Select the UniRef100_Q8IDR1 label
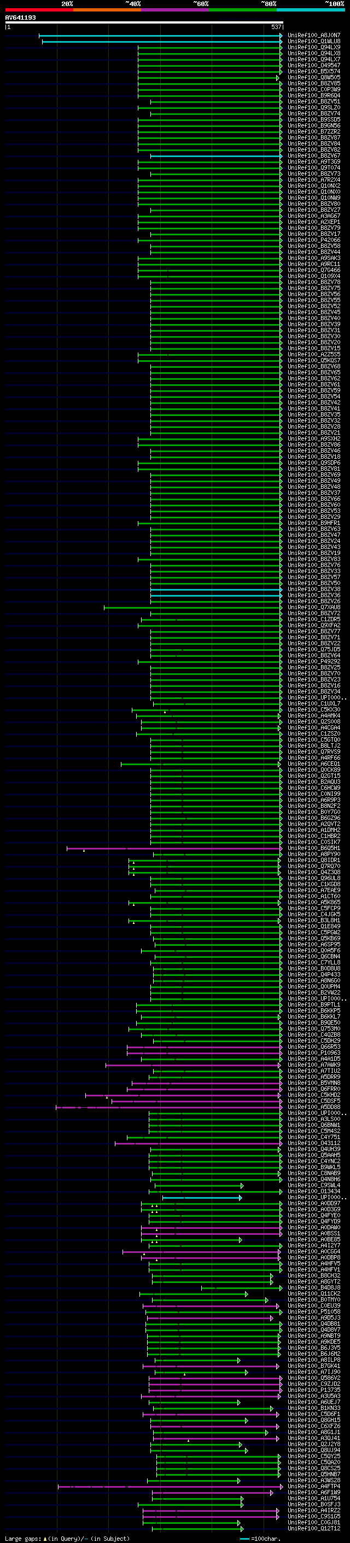 [314, 860]
